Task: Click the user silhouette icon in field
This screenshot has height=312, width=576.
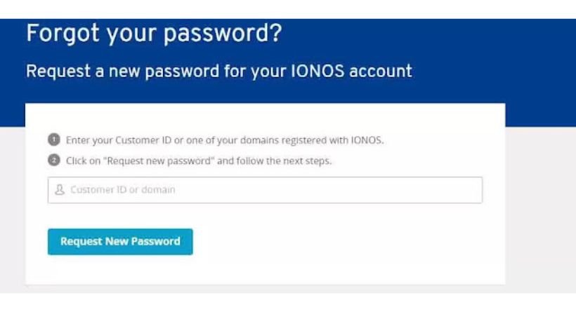Action: (60, 189)
